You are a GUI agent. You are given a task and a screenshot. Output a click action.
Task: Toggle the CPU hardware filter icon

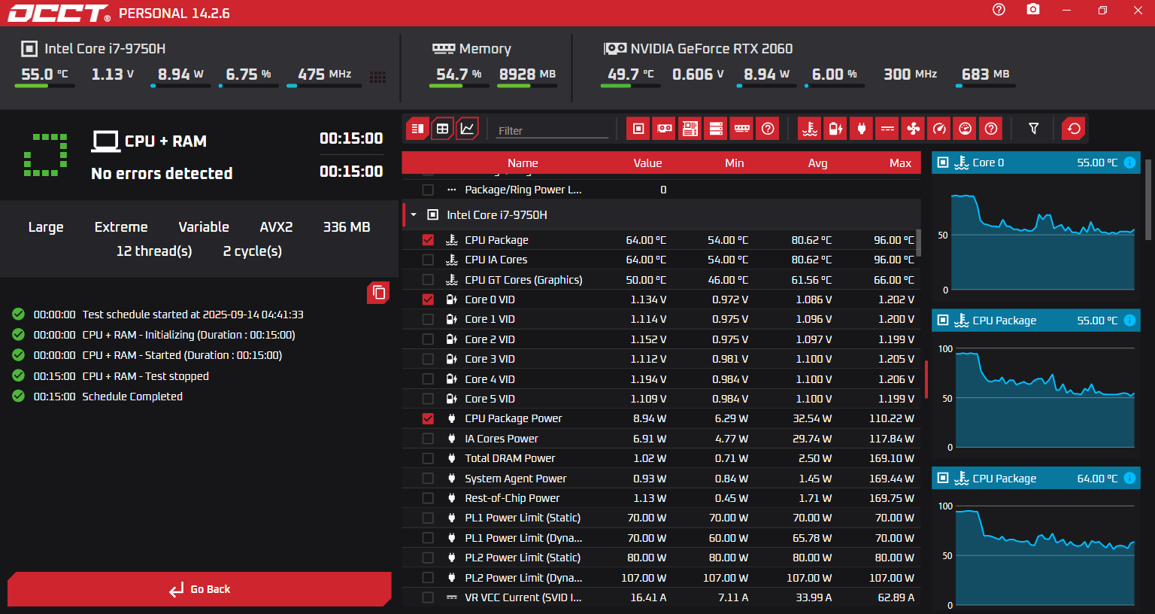pyautogui.click(x=638, y=129)
